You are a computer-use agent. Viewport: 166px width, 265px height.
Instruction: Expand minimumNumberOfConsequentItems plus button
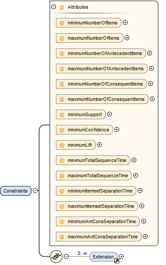[x=150, y=84]
